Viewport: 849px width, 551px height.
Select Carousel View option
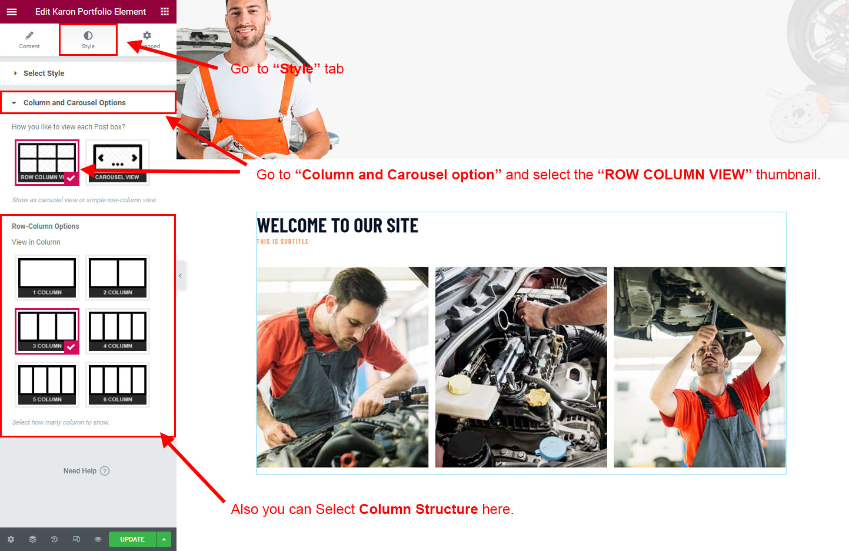tap(118, 162)
